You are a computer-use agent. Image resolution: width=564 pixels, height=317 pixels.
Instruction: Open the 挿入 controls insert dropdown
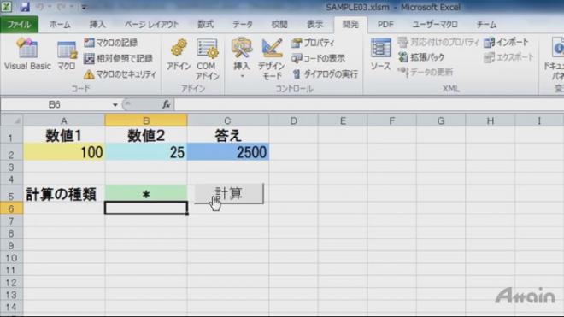pyautogui.click(x=241, y=58)
